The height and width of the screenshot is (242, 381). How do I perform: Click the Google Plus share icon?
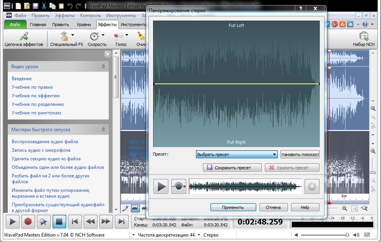point(334,24)
